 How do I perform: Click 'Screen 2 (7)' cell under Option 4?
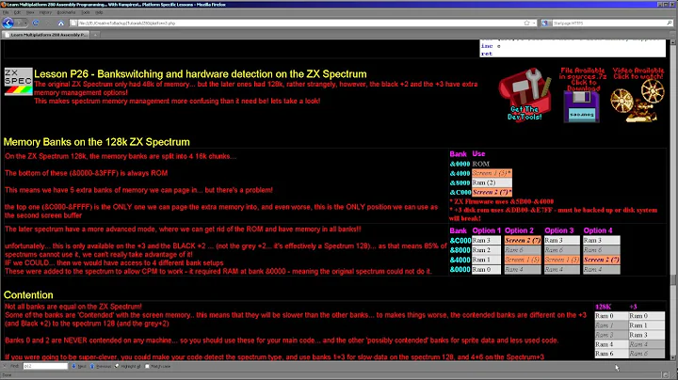[601, 260]
